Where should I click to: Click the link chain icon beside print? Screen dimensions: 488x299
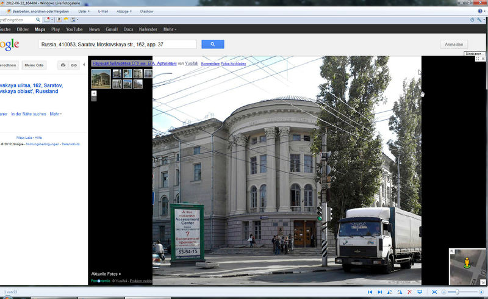[x=74, y=65]
